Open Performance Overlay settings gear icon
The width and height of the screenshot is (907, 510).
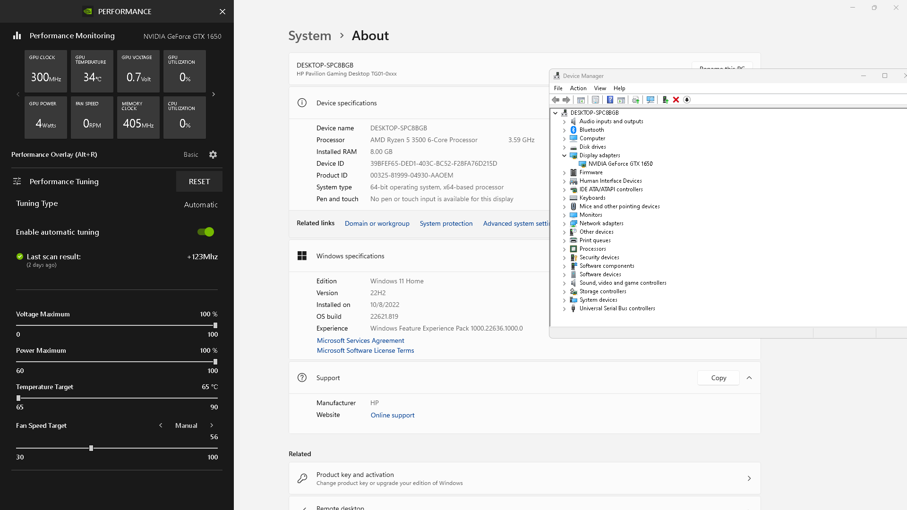213,154
